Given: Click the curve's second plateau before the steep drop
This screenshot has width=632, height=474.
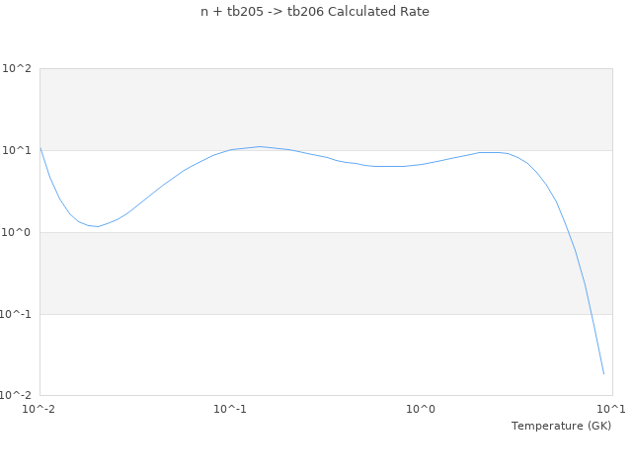Looking at the screenshot, I should click(x=491, y=152).
